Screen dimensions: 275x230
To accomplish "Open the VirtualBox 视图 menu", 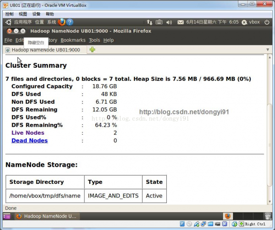I will 23,14.
